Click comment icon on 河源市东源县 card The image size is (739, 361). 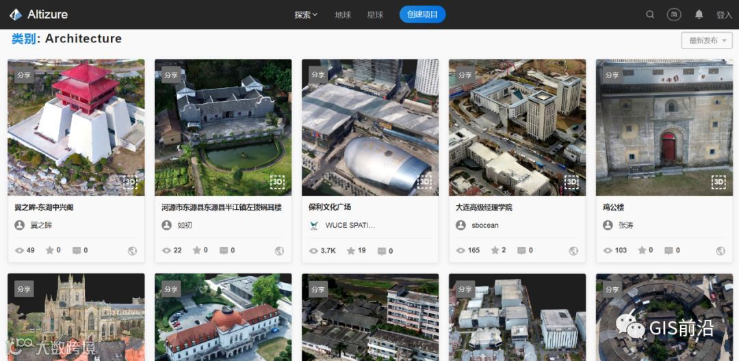tap(224, 250)
